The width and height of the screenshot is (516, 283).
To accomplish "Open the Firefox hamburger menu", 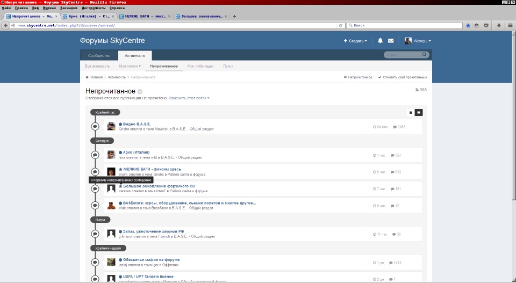I will click(x=510, y=25).
